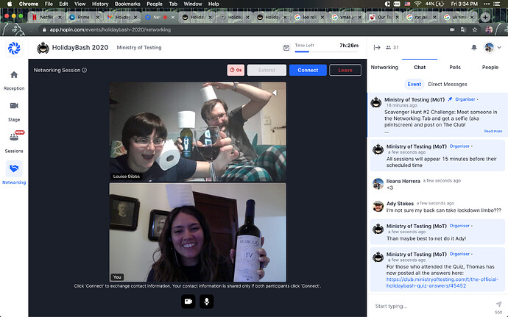
Task: Switch to the Netflix browser tab
Action: click(x=46, y=17)
